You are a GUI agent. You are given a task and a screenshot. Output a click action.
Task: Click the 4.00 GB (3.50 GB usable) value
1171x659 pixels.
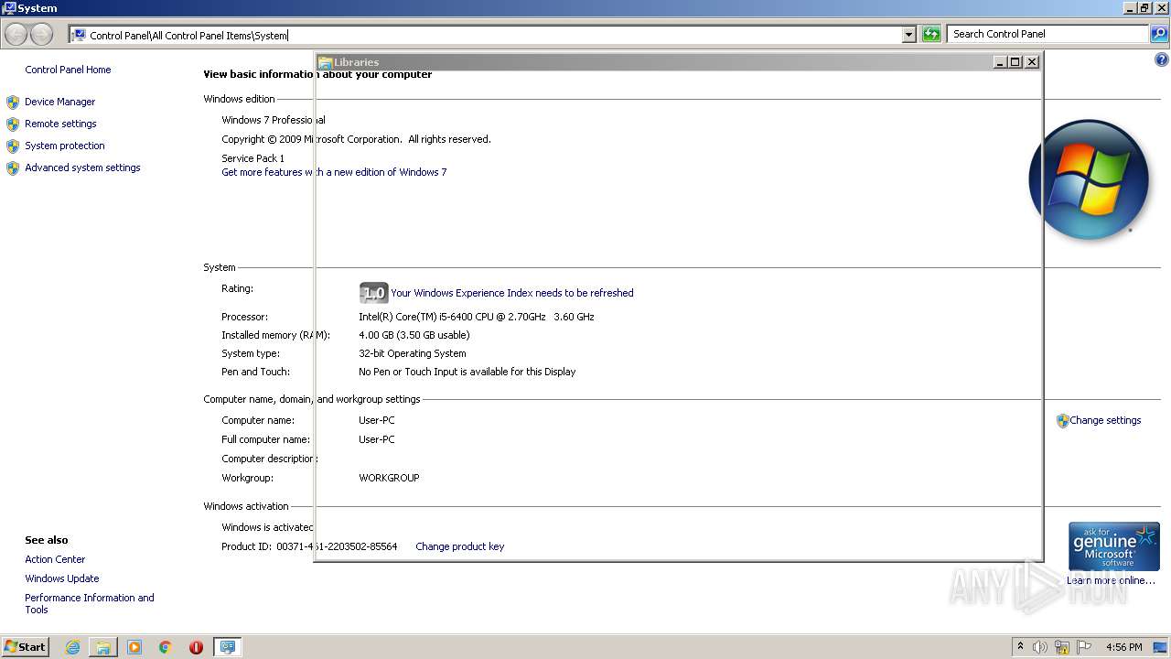coord(414,335)
